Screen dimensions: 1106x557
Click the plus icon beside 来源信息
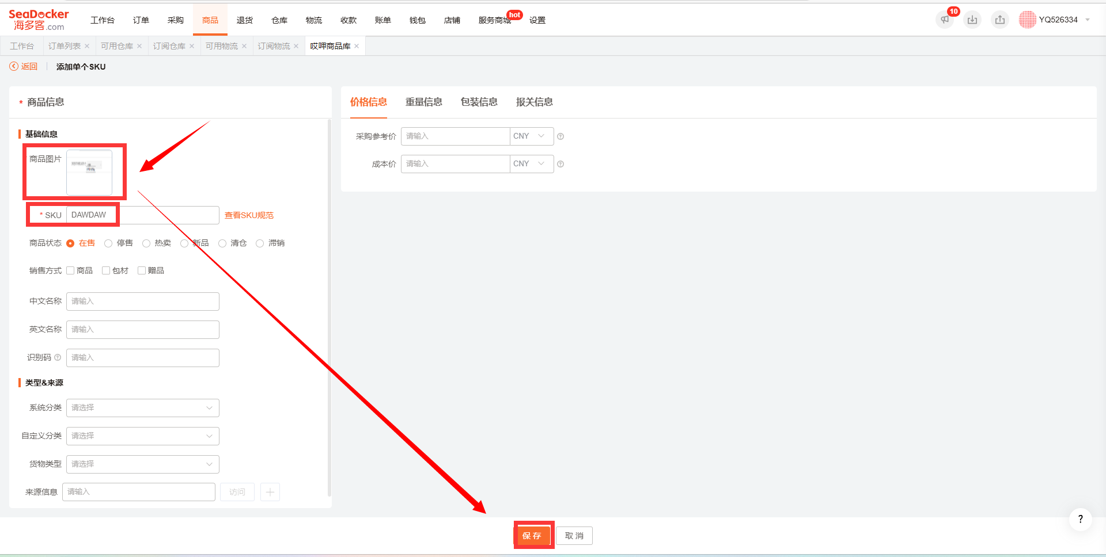(270, 492)
